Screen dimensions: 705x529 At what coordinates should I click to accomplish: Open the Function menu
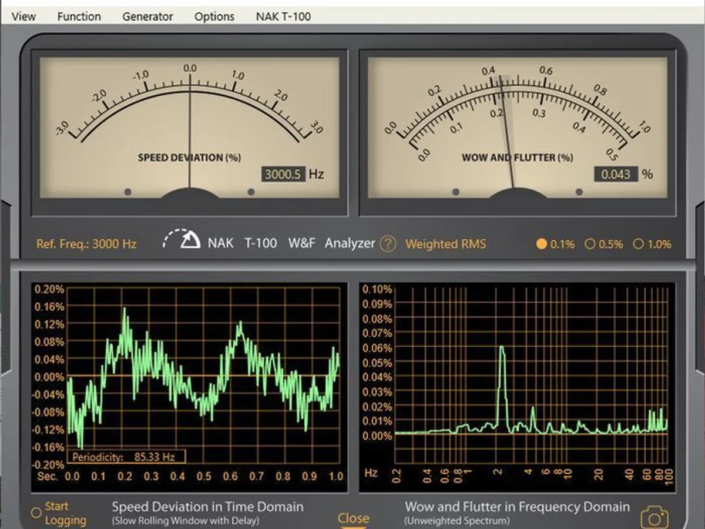pos(79,16)
